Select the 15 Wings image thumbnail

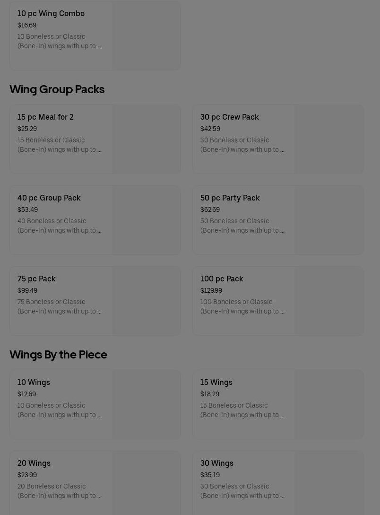pos(329,404)
